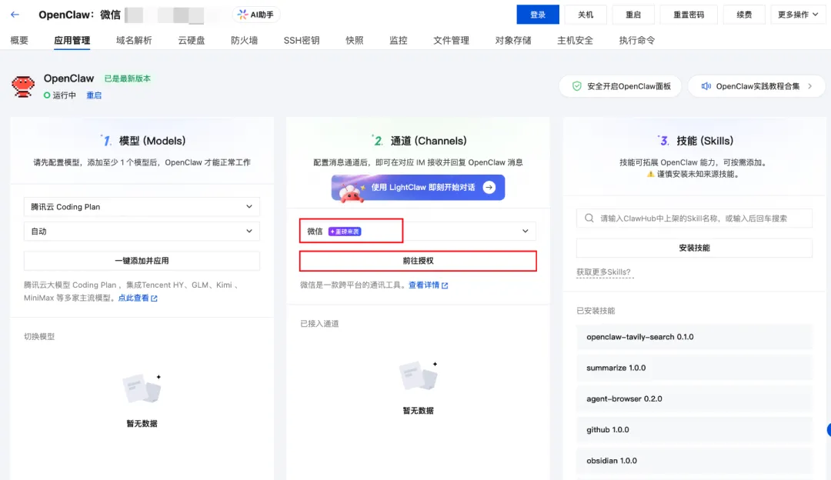Go back with the left arrow icon
The image size is (831, 480).
15,15
